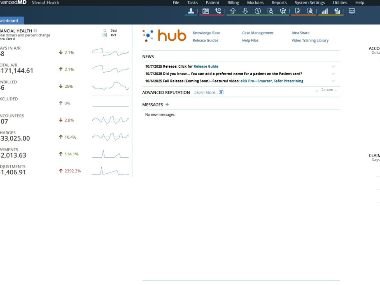The width and height of the screenshot is (380, 285).
Task: Click the Unbilled sparkline chart
Action: coord(111,86)
